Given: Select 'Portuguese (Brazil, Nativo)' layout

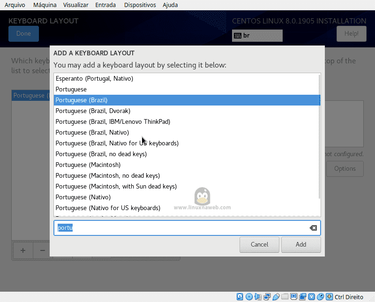Looking at the screenshot, I should (x=186, y=132).
